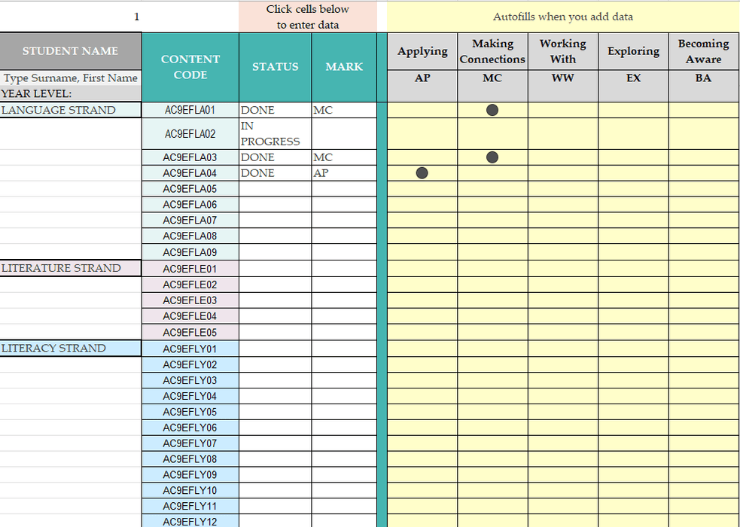Select the YEAR LEVEL cell
Image resolution: width=740 pixels, height=527 pixels.
pyautogui.click(x=71, y=94)
